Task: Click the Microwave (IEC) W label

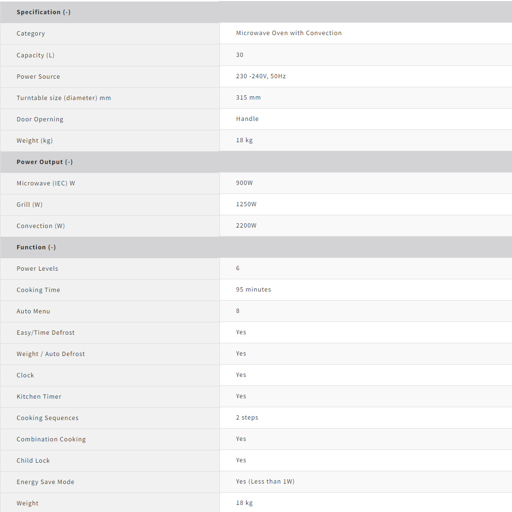Action: 46,183
